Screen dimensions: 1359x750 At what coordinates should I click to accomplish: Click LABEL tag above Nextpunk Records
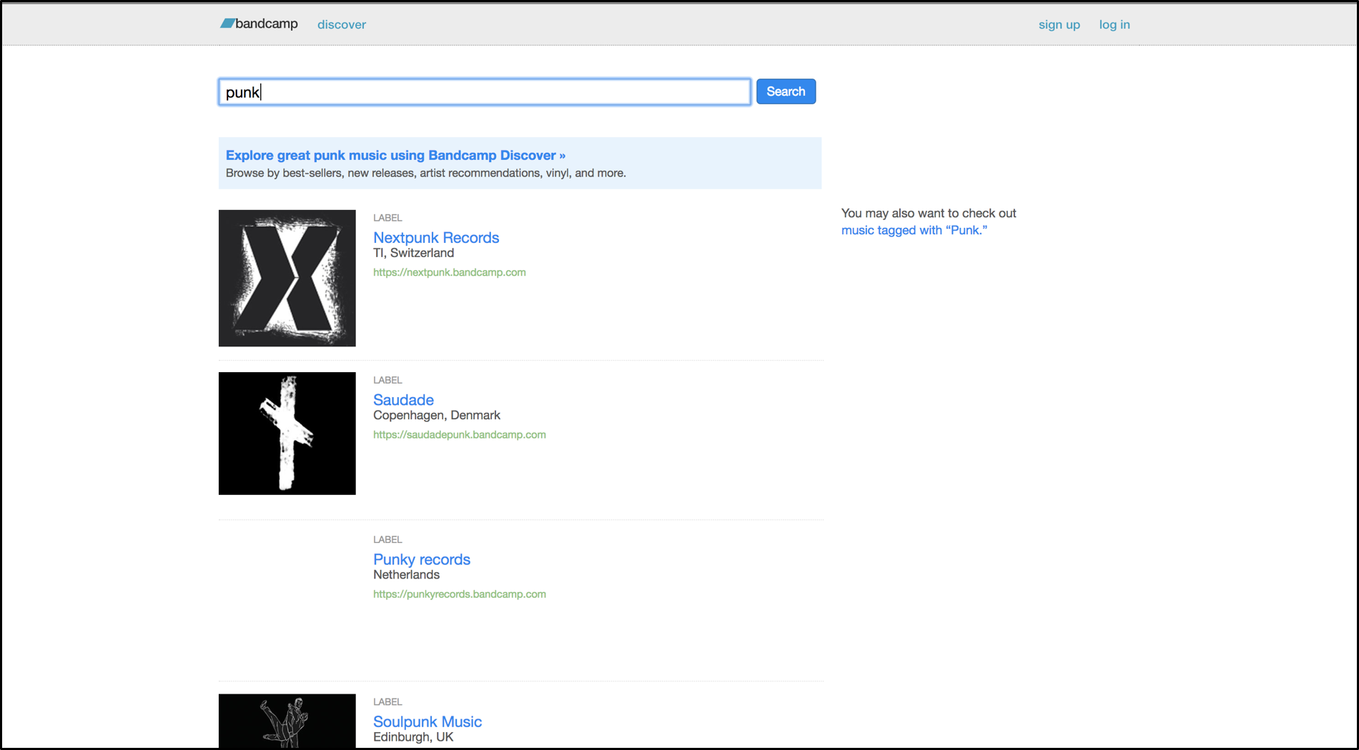(387, 218)
